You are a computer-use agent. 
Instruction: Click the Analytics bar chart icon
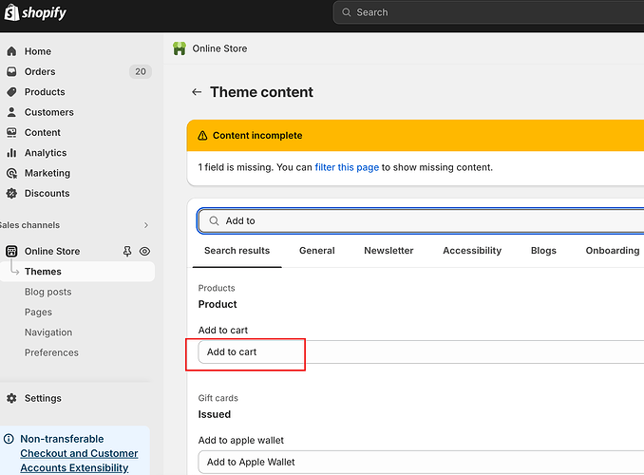tap(11, 153)
